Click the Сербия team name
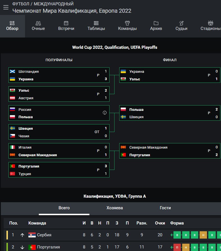The image size is (221, 251). tap(44, 235)
